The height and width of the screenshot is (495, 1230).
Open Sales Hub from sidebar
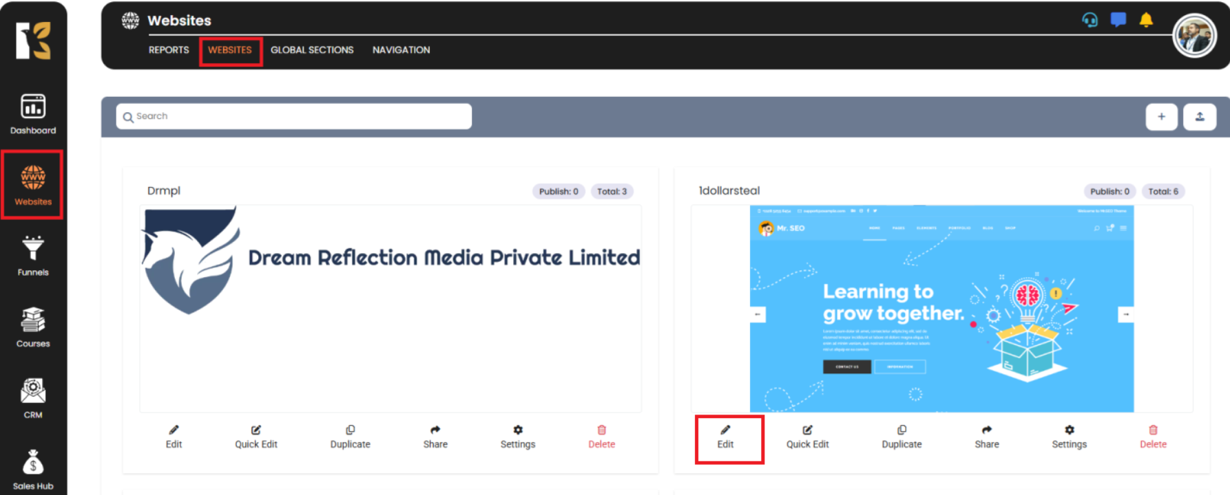(x=33, y=470)
